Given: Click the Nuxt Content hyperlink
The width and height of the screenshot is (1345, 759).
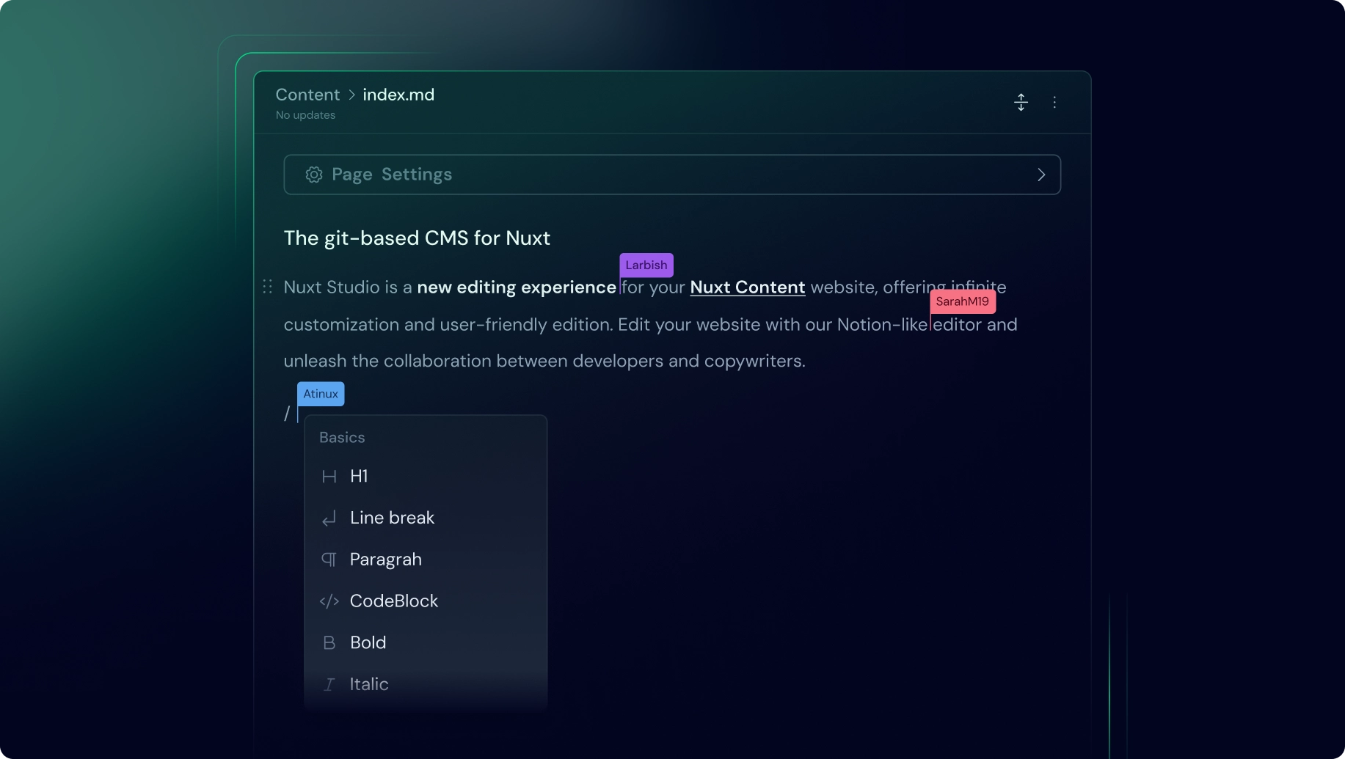Looking at the screenshot, I should click(747, 287).
